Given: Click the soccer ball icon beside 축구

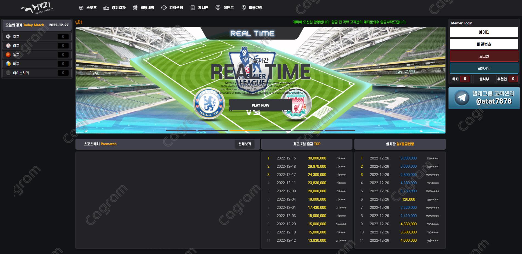Looking at the screenshot, I should tap(8, 37).
